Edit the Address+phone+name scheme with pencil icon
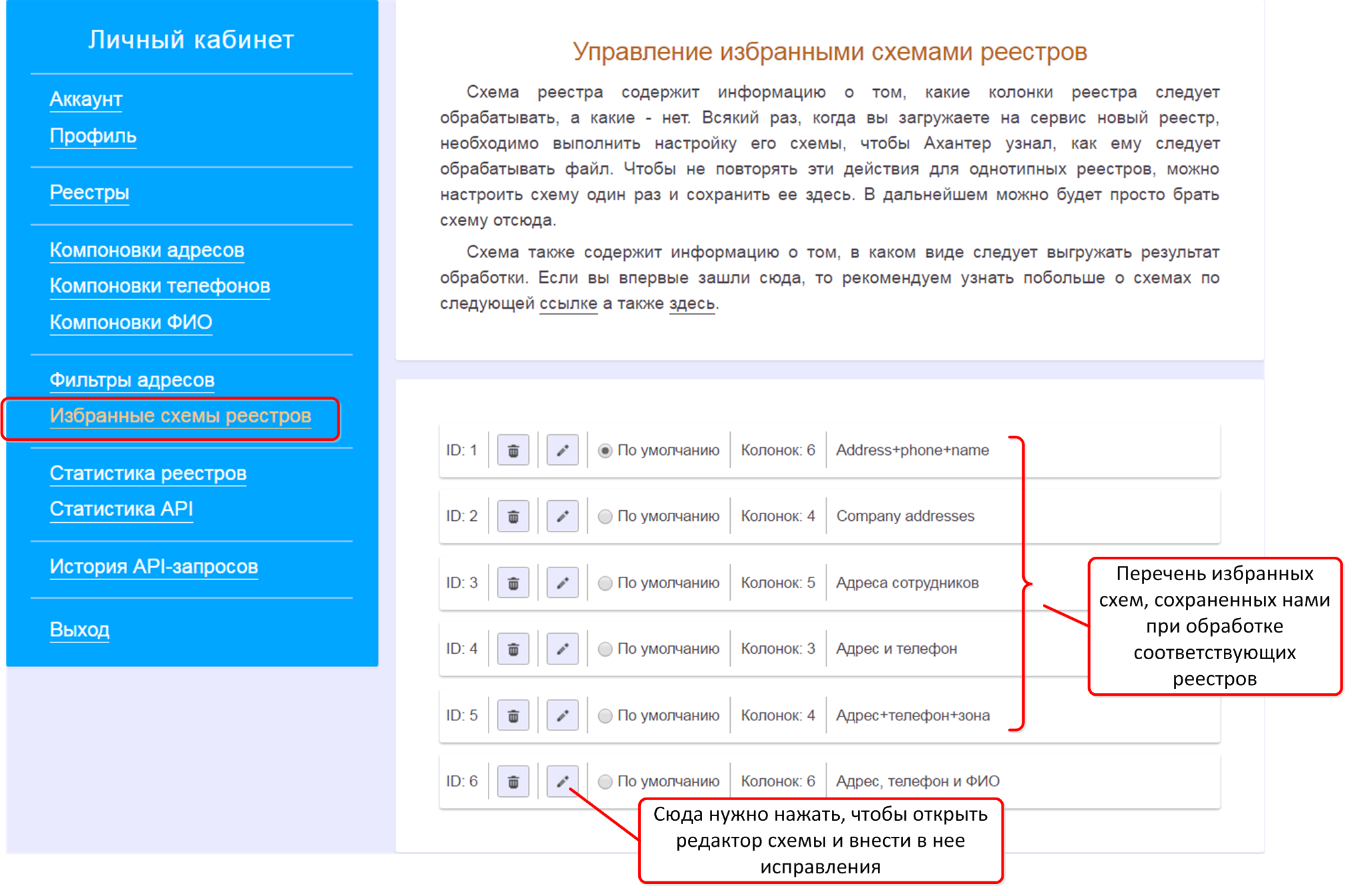Image resolution: width=1345 pixels, height=886 pixels. (x=562, y=450)
